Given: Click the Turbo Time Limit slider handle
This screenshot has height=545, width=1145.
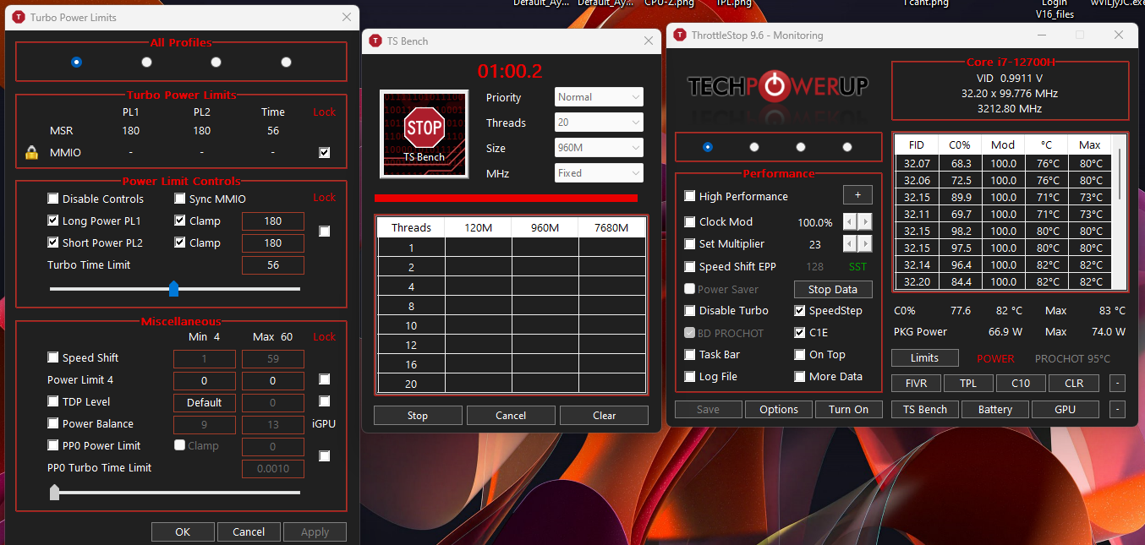Looking at the screenshot, I should (173, 289).
